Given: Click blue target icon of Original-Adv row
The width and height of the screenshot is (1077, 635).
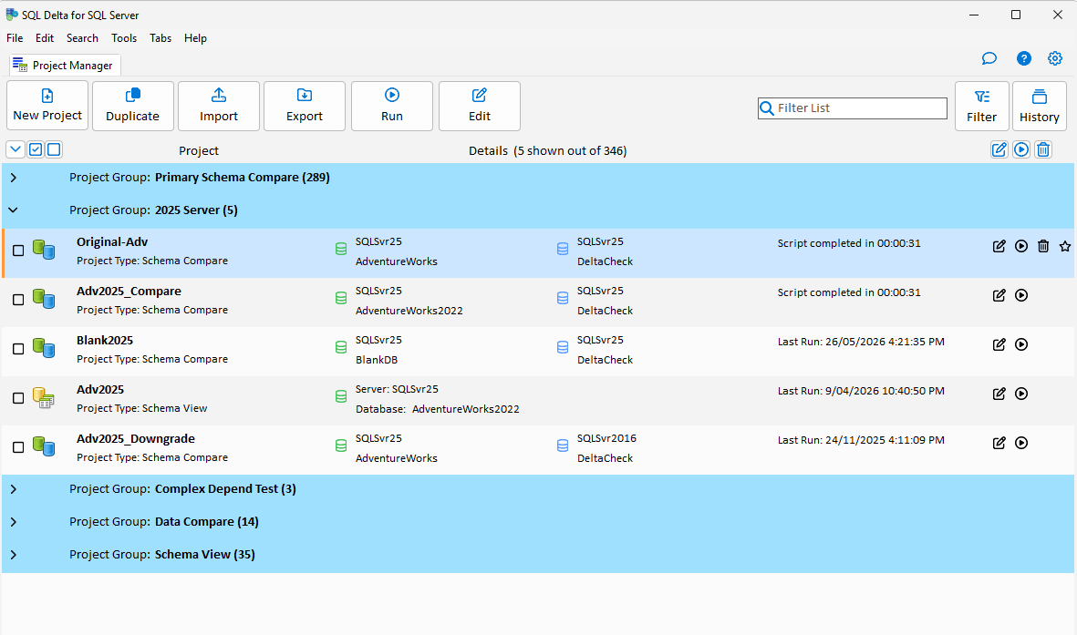Looking at the screenshot, I should pos(563,250).
